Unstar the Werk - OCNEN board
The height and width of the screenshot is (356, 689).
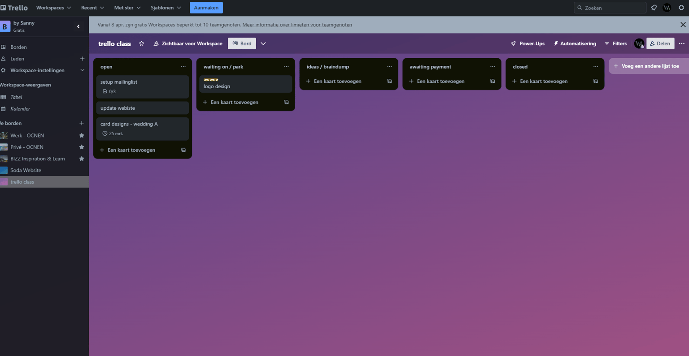82,135
